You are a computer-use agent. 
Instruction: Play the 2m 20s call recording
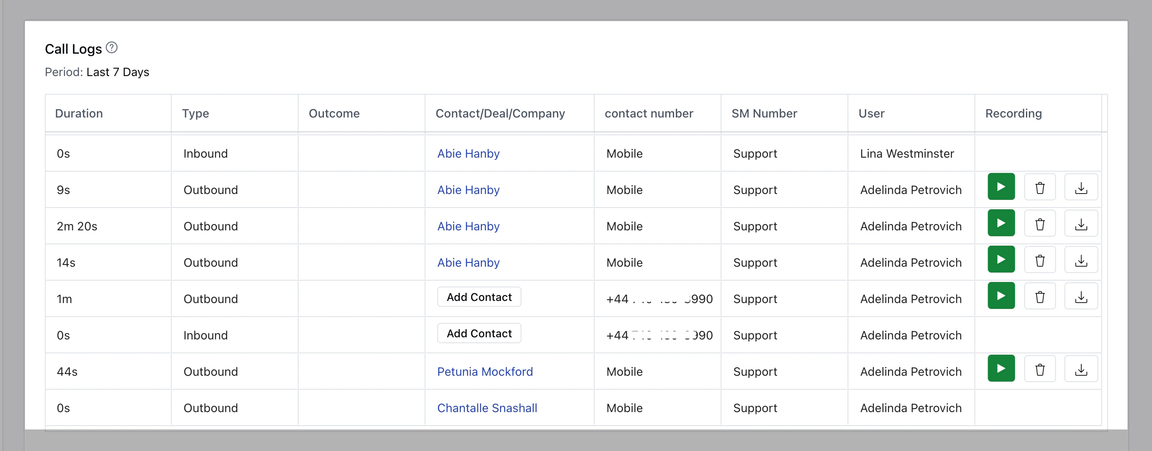coord(1001,223)
